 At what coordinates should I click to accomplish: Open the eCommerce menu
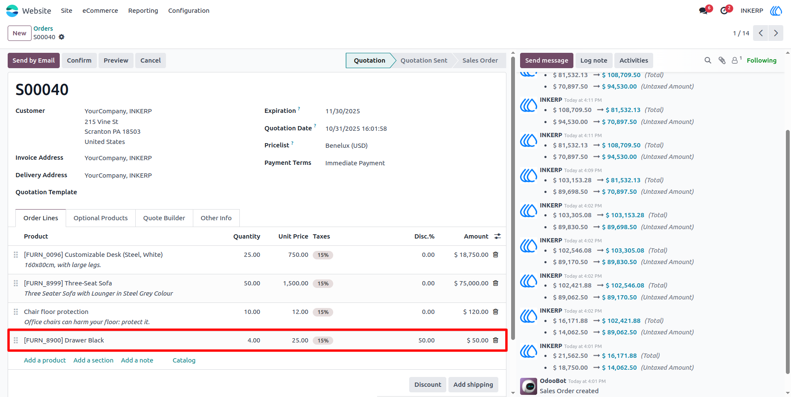tap(100, 11)
